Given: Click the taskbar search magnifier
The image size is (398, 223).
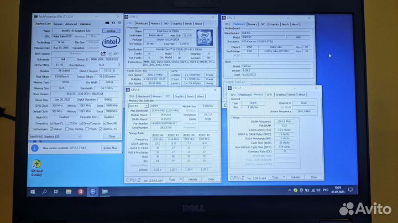Looking at the screenshot, I should 44,192.
